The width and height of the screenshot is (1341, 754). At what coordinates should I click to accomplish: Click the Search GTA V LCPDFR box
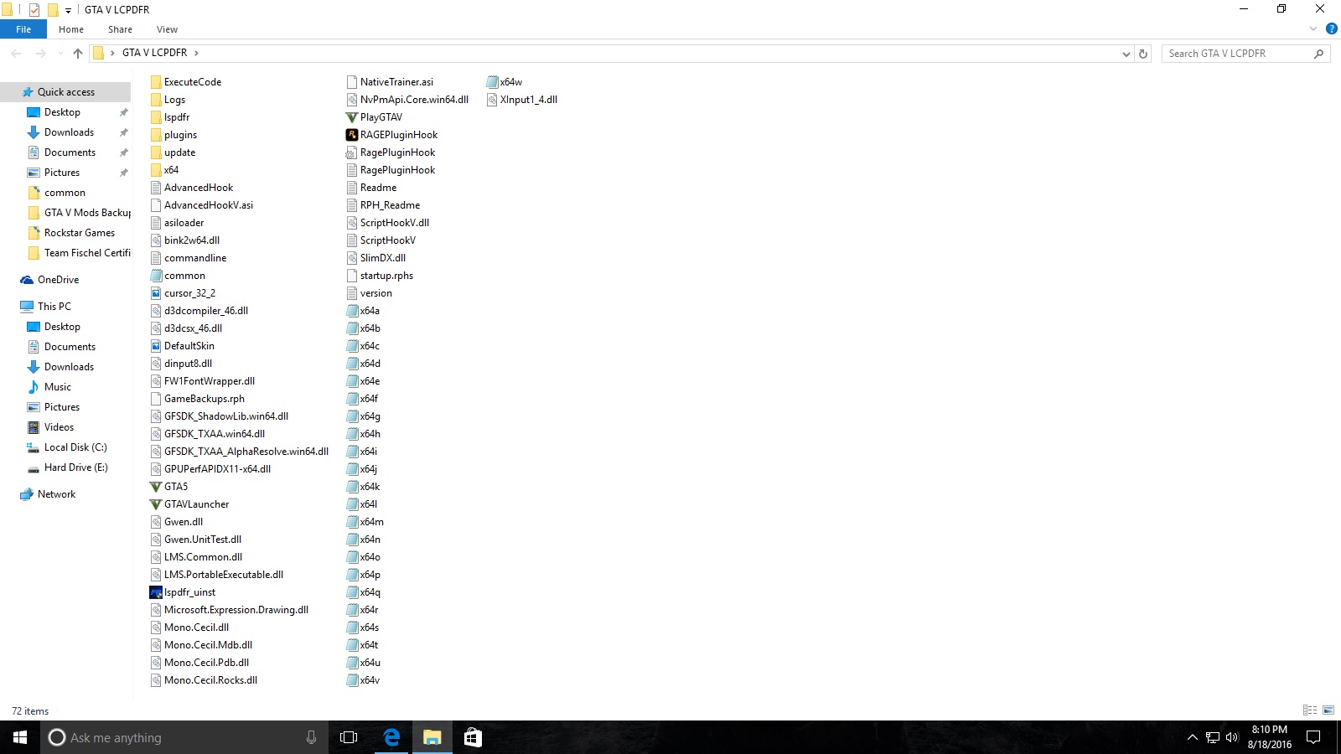pyautogui.click(x=1245, y=54)
